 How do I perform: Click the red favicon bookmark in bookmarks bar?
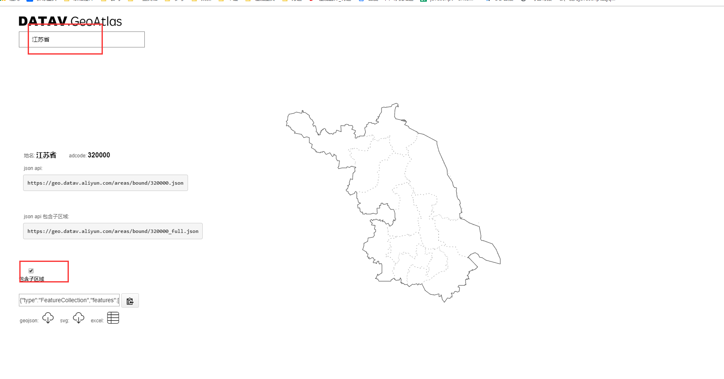311,1
